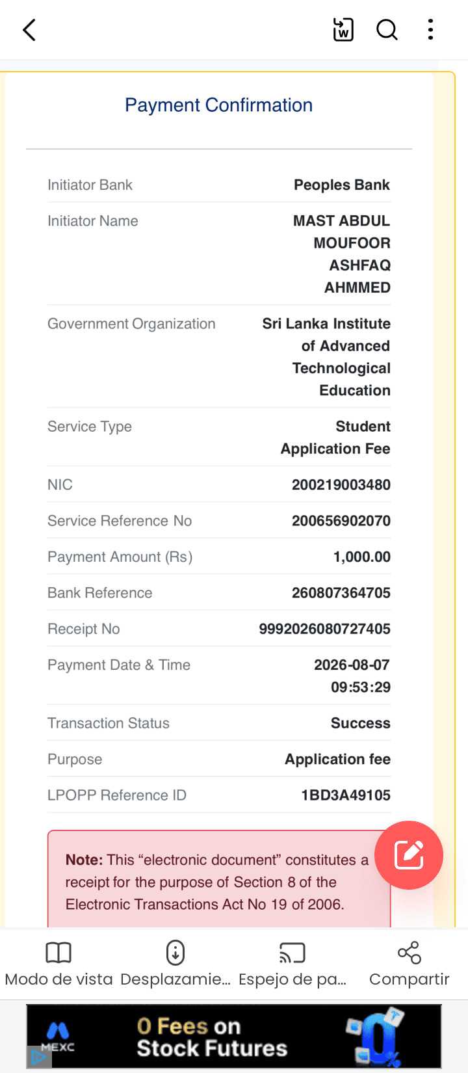Open the three-dot overflow menu
This screenshot has width=468, height=1073.
tap(430, 30)
